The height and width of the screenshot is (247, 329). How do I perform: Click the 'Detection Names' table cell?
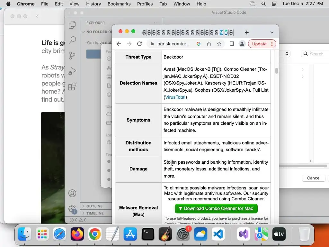[138, 83]
